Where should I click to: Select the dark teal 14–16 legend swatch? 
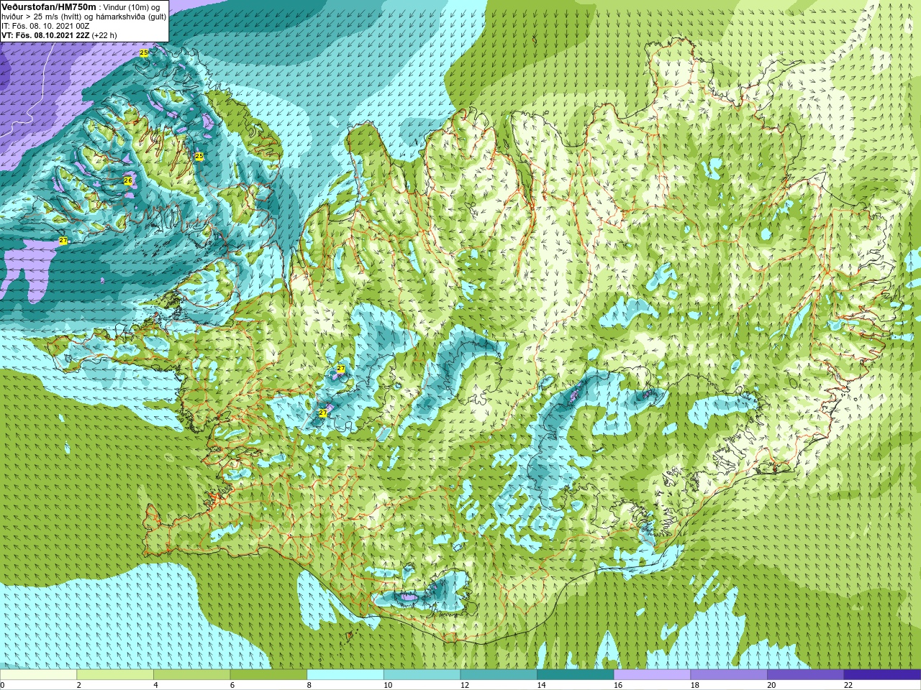click(x=576, y=675)
